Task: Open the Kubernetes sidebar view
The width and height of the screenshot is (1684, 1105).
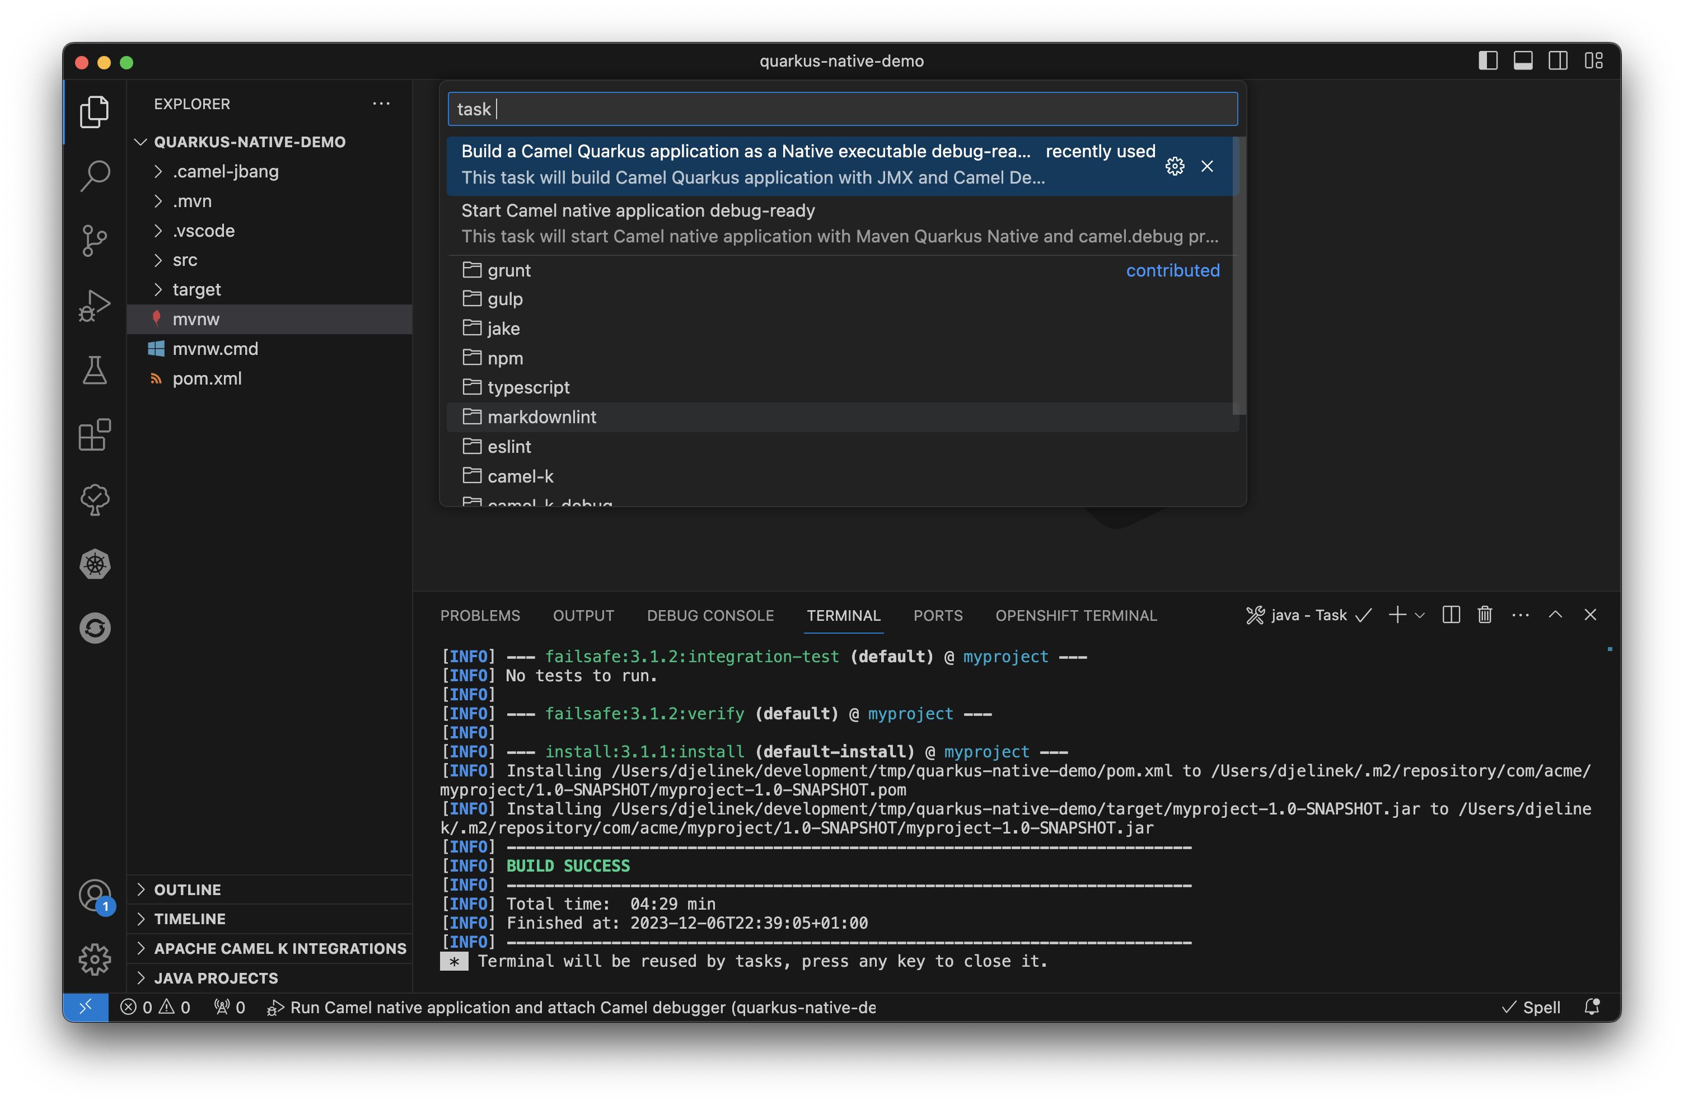Action: [x=94, y=564]
